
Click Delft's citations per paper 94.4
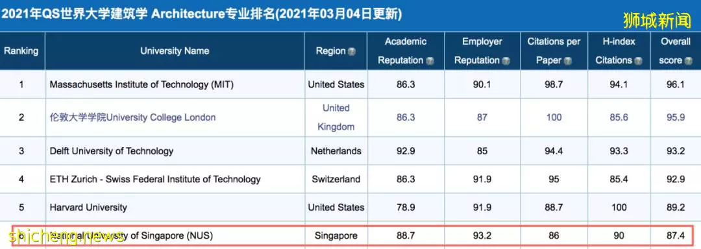554,151
